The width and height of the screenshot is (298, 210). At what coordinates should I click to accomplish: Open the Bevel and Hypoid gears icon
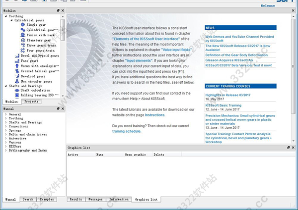[17, 56]
